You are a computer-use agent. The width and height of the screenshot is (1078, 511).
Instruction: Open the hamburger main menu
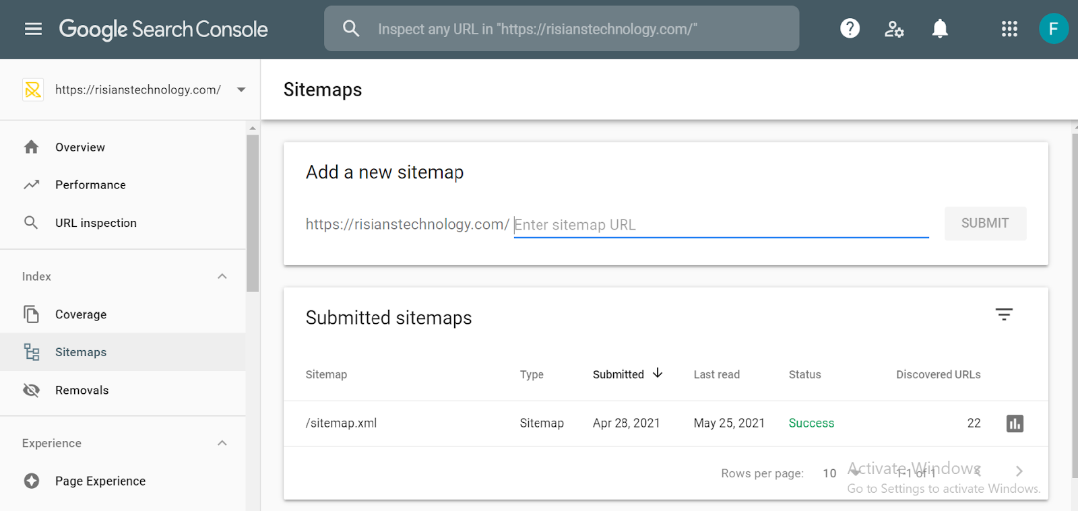[x=33, y=29]
